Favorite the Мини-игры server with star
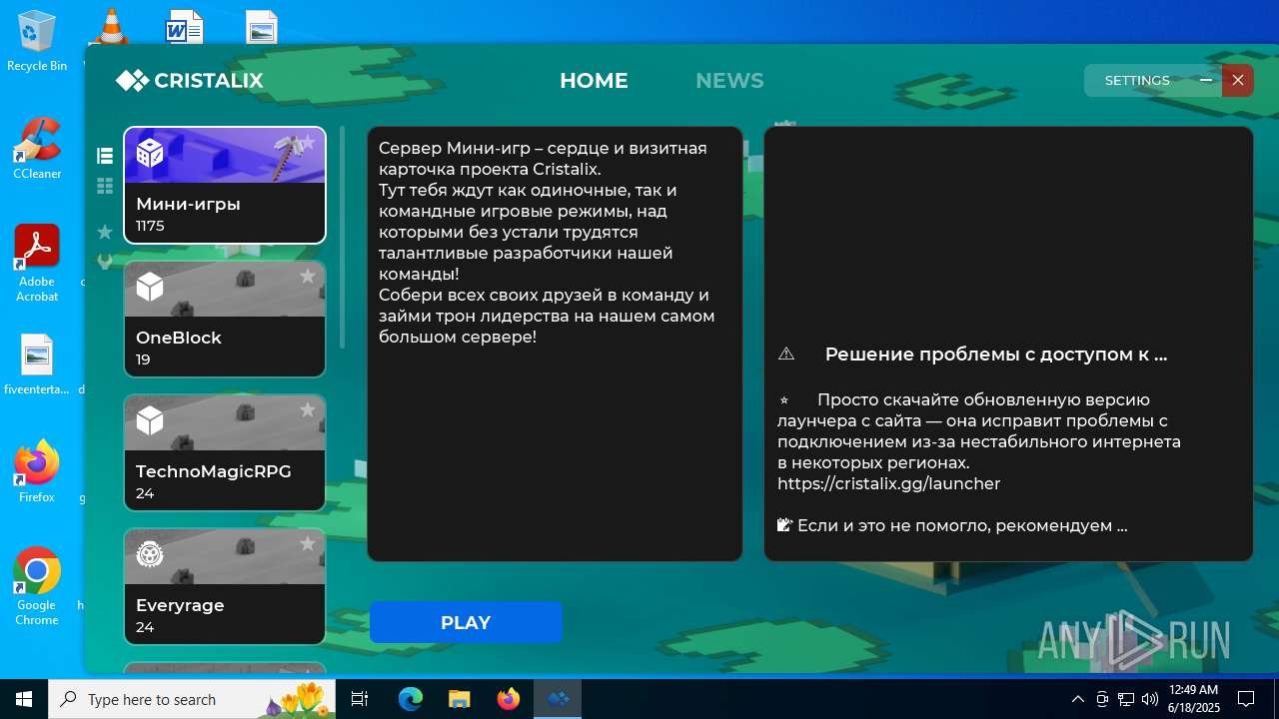The height and width of the screenshot is (719, 1279). [308, 143]
